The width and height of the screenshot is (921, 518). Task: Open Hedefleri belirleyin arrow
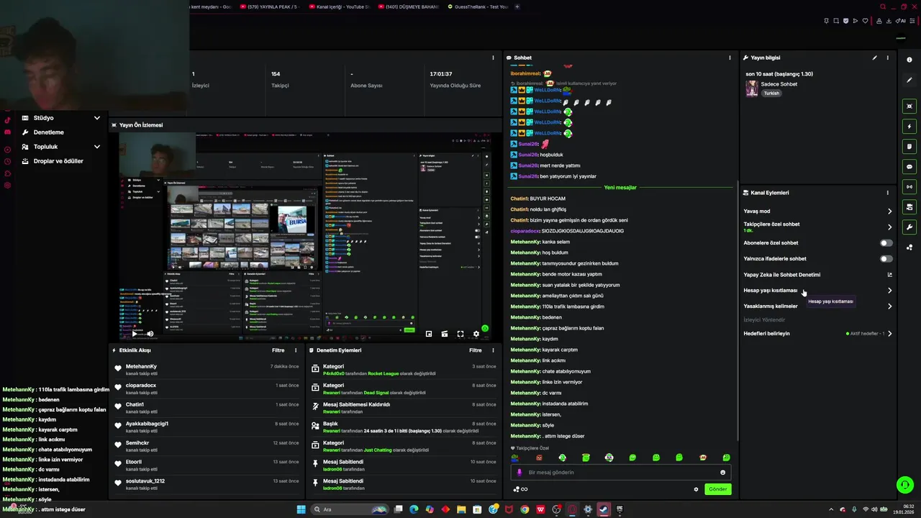point(889,334)
